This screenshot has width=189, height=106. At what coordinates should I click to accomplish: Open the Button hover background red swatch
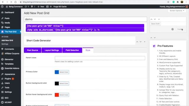(x=57, y=95)
